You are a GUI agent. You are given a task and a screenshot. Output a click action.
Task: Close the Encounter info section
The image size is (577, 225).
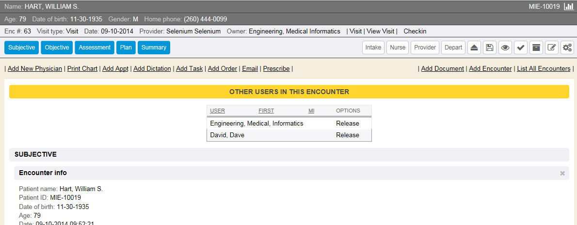(x=562, y=173)
